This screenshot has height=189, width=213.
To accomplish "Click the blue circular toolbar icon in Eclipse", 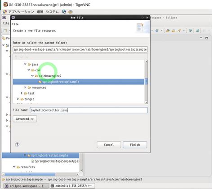I will click(x=157, y=31).
